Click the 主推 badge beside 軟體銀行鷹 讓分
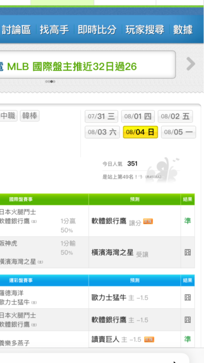Viewport: 204px width, 363px height. pos(148,221)
